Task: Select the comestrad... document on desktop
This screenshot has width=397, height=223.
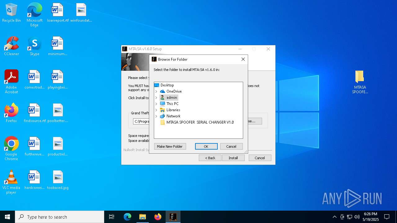Action: (34, 80)
